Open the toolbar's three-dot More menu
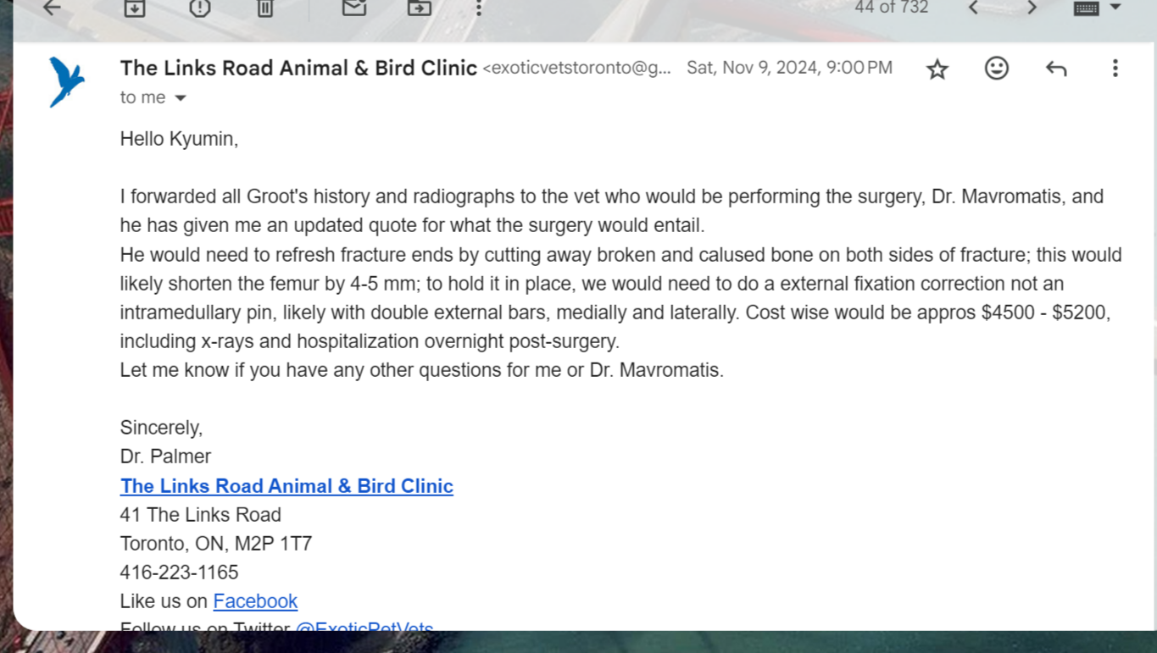This screenshot has width=1157, height=653. (479, 8)
